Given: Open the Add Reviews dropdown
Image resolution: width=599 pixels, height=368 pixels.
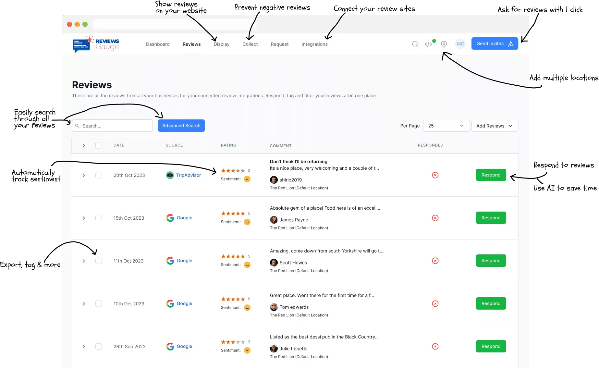Looking at the screenshot, I should (x=495, y=126).
